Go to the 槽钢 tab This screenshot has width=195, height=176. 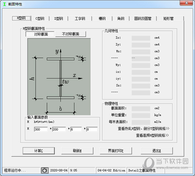[x=102, y=19]
